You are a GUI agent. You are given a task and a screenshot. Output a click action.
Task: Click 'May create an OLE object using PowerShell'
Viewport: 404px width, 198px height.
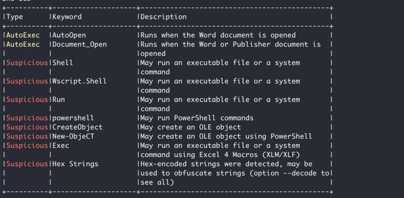pos(226,136)
